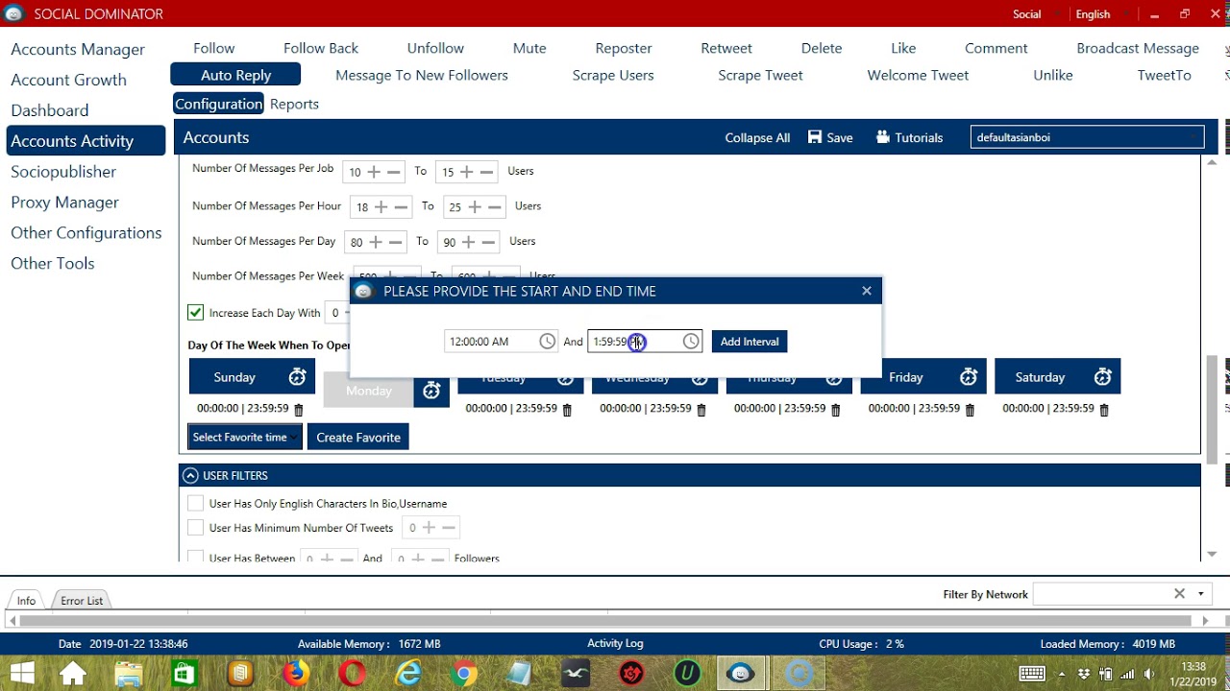Image resolution: width=1230 pixels, height=691 pixels.
Task: Open Dashboard in sidebar
Action: coord(49,110)
